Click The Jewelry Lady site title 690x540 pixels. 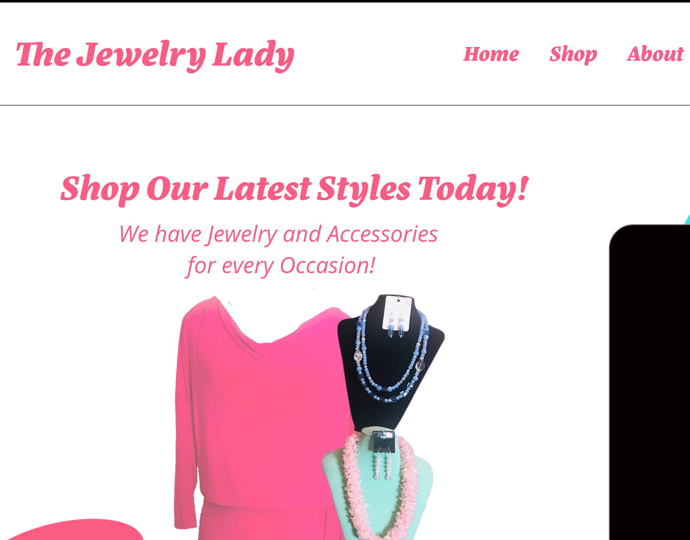tap(155, 55)
